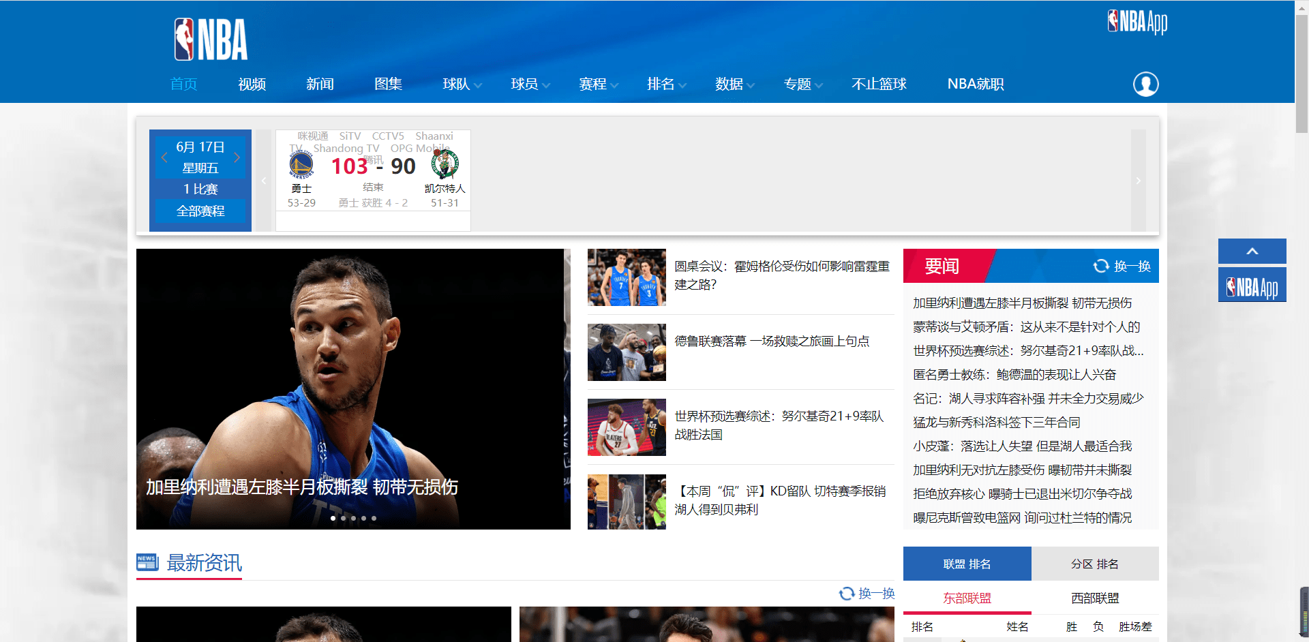
Task: Open the 新闻 nav item
Action: point(320,84)
